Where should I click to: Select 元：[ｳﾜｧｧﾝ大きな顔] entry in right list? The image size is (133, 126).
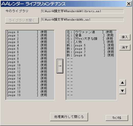[x=90, y=39]
